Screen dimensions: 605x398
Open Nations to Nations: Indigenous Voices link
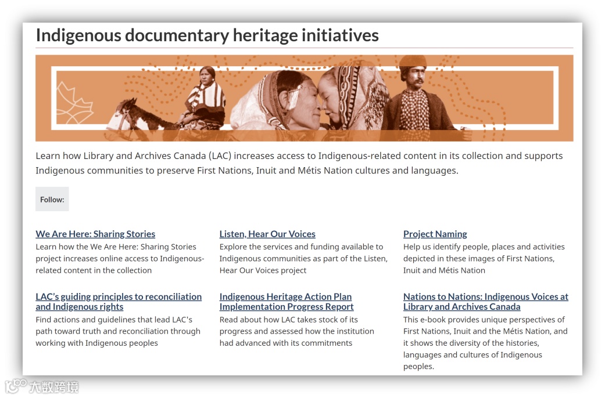486,302
